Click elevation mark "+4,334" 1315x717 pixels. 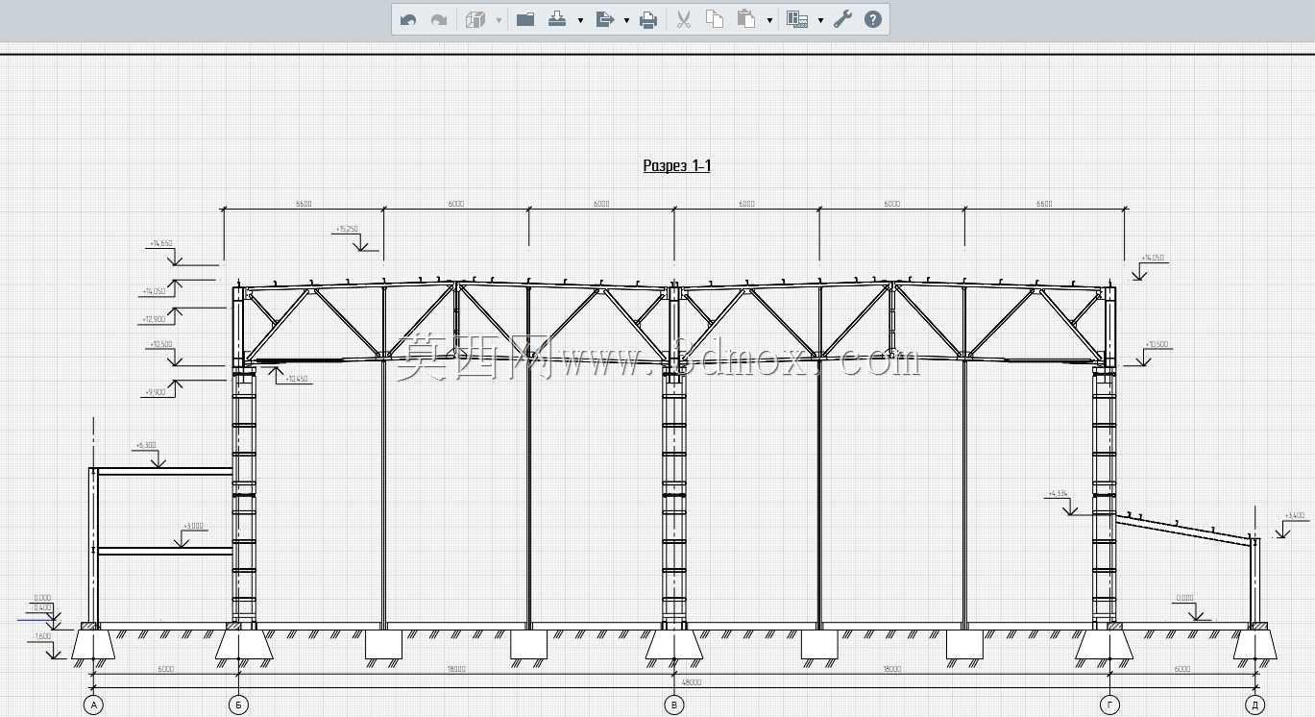tap(1058, 493)
